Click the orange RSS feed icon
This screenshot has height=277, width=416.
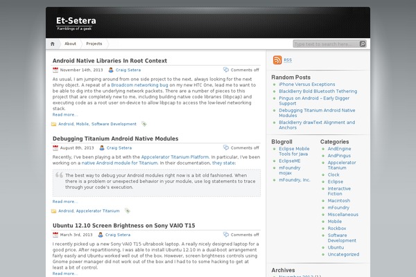277,60
